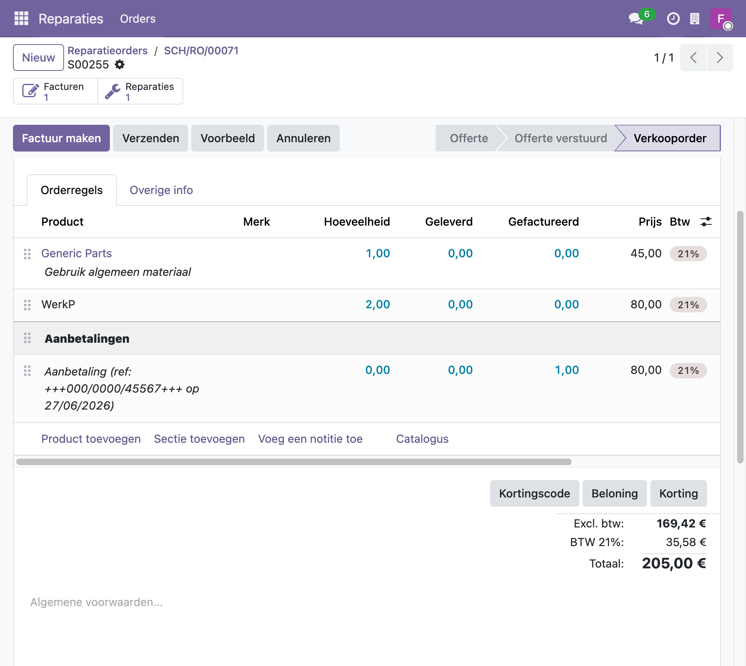Open the activities clock icon
Image resolution: width=746 pixels, height=666 pixels.
(x=673, y=19)
